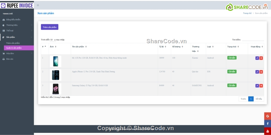Go to the Trước pagination button
The height and width of the screenshot is (135, 271).
click(243, 99)
